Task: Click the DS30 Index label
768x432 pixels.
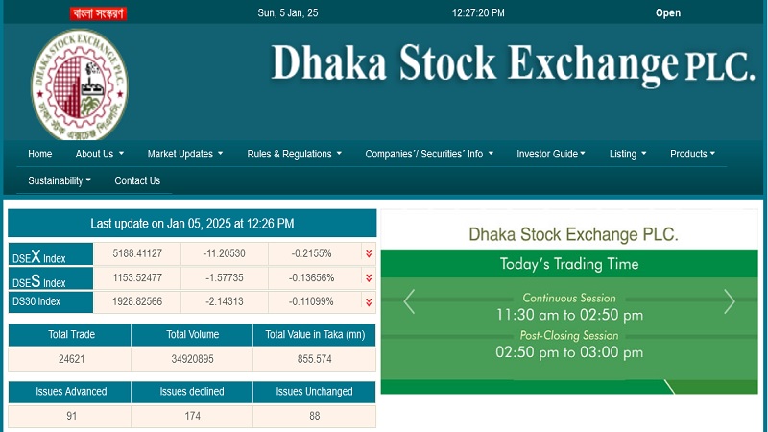Action: pos(36,301)
